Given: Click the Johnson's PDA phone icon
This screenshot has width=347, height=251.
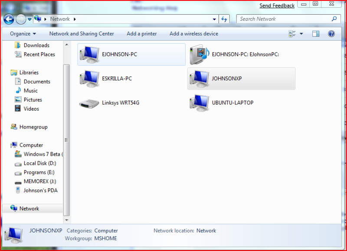Looking at the screenshot, I should tap(18, 190).
